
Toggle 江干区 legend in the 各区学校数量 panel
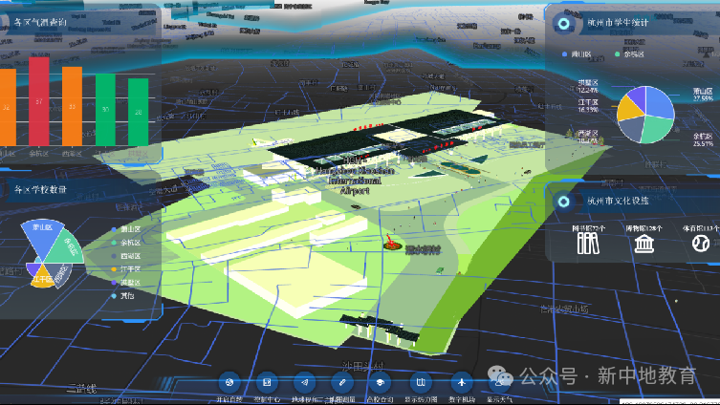pyautogui.click(x=126, y=269)
